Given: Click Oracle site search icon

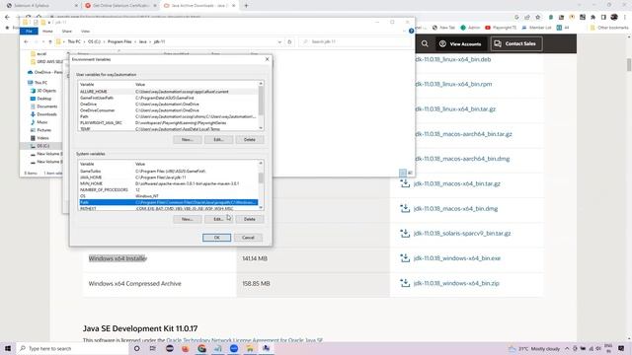Looking at the screenshot, I should [x=425, y=43].
